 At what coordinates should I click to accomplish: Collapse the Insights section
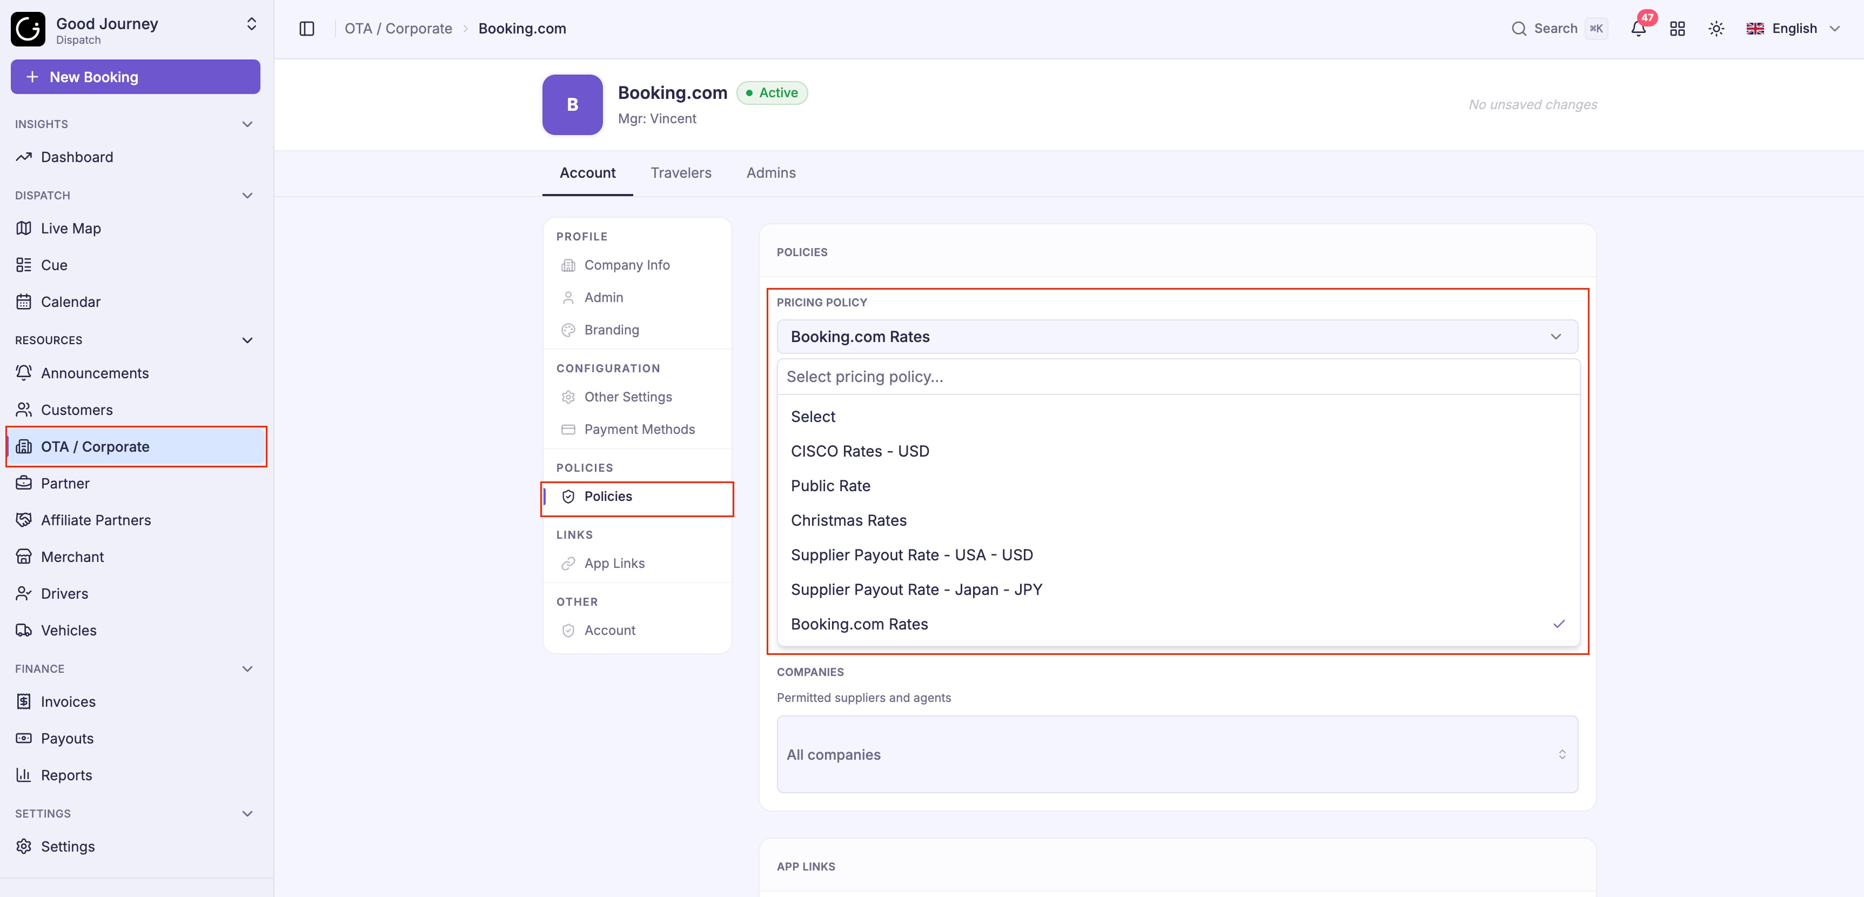click(x=247, y=124)
